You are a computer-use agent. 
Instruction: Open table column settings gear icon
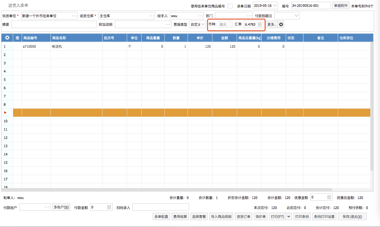click(7, 38)
